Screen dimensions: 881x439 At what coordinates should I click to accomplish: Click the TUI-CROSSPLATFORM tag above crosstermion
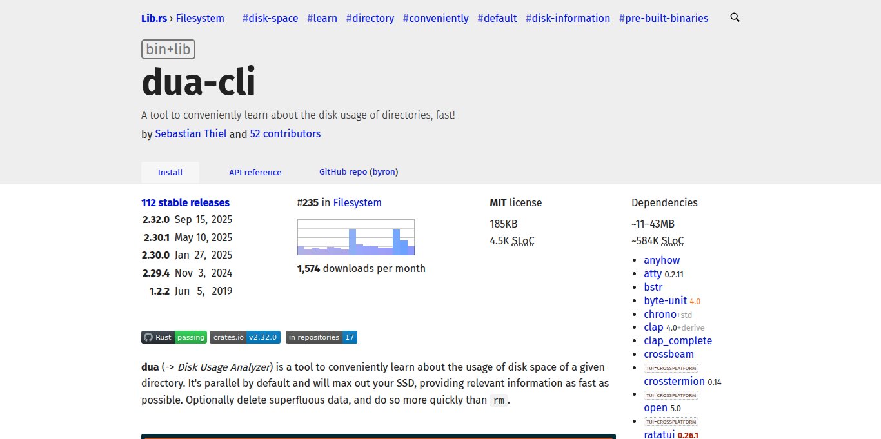(671, 368)
